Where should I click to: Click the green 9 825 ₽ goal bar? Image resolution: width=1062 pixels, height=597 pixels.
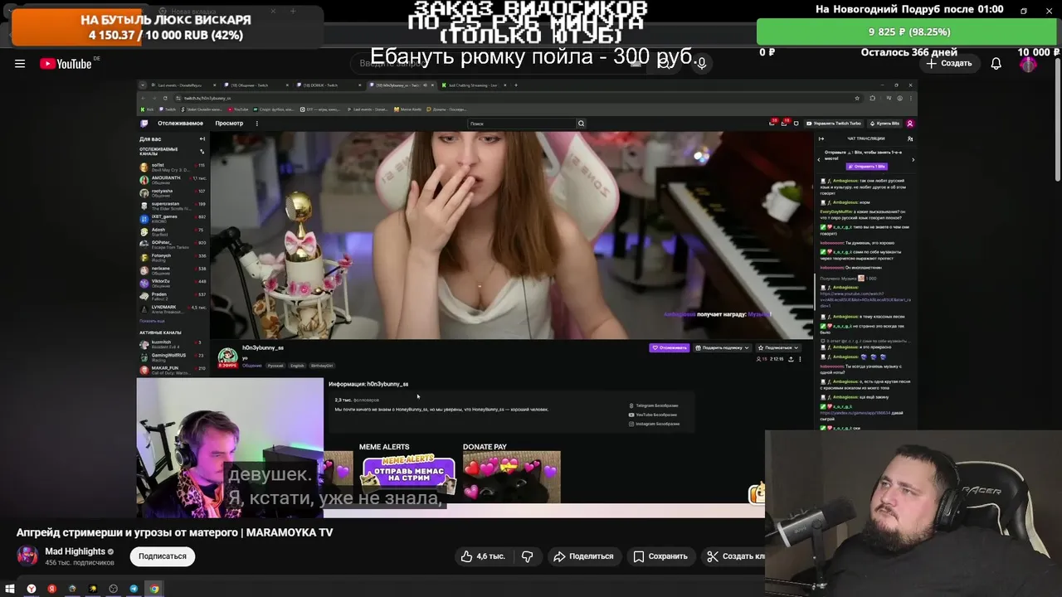pyautogui.click(x=908, y=32)
